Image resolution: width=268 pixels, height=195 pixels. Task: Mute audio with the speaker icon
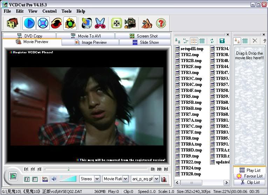point(54,179)
